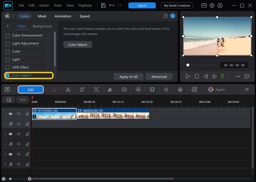The image size is (256, 182).
Task: Select the 480850248_HD clip
Action: coord(113,114)
